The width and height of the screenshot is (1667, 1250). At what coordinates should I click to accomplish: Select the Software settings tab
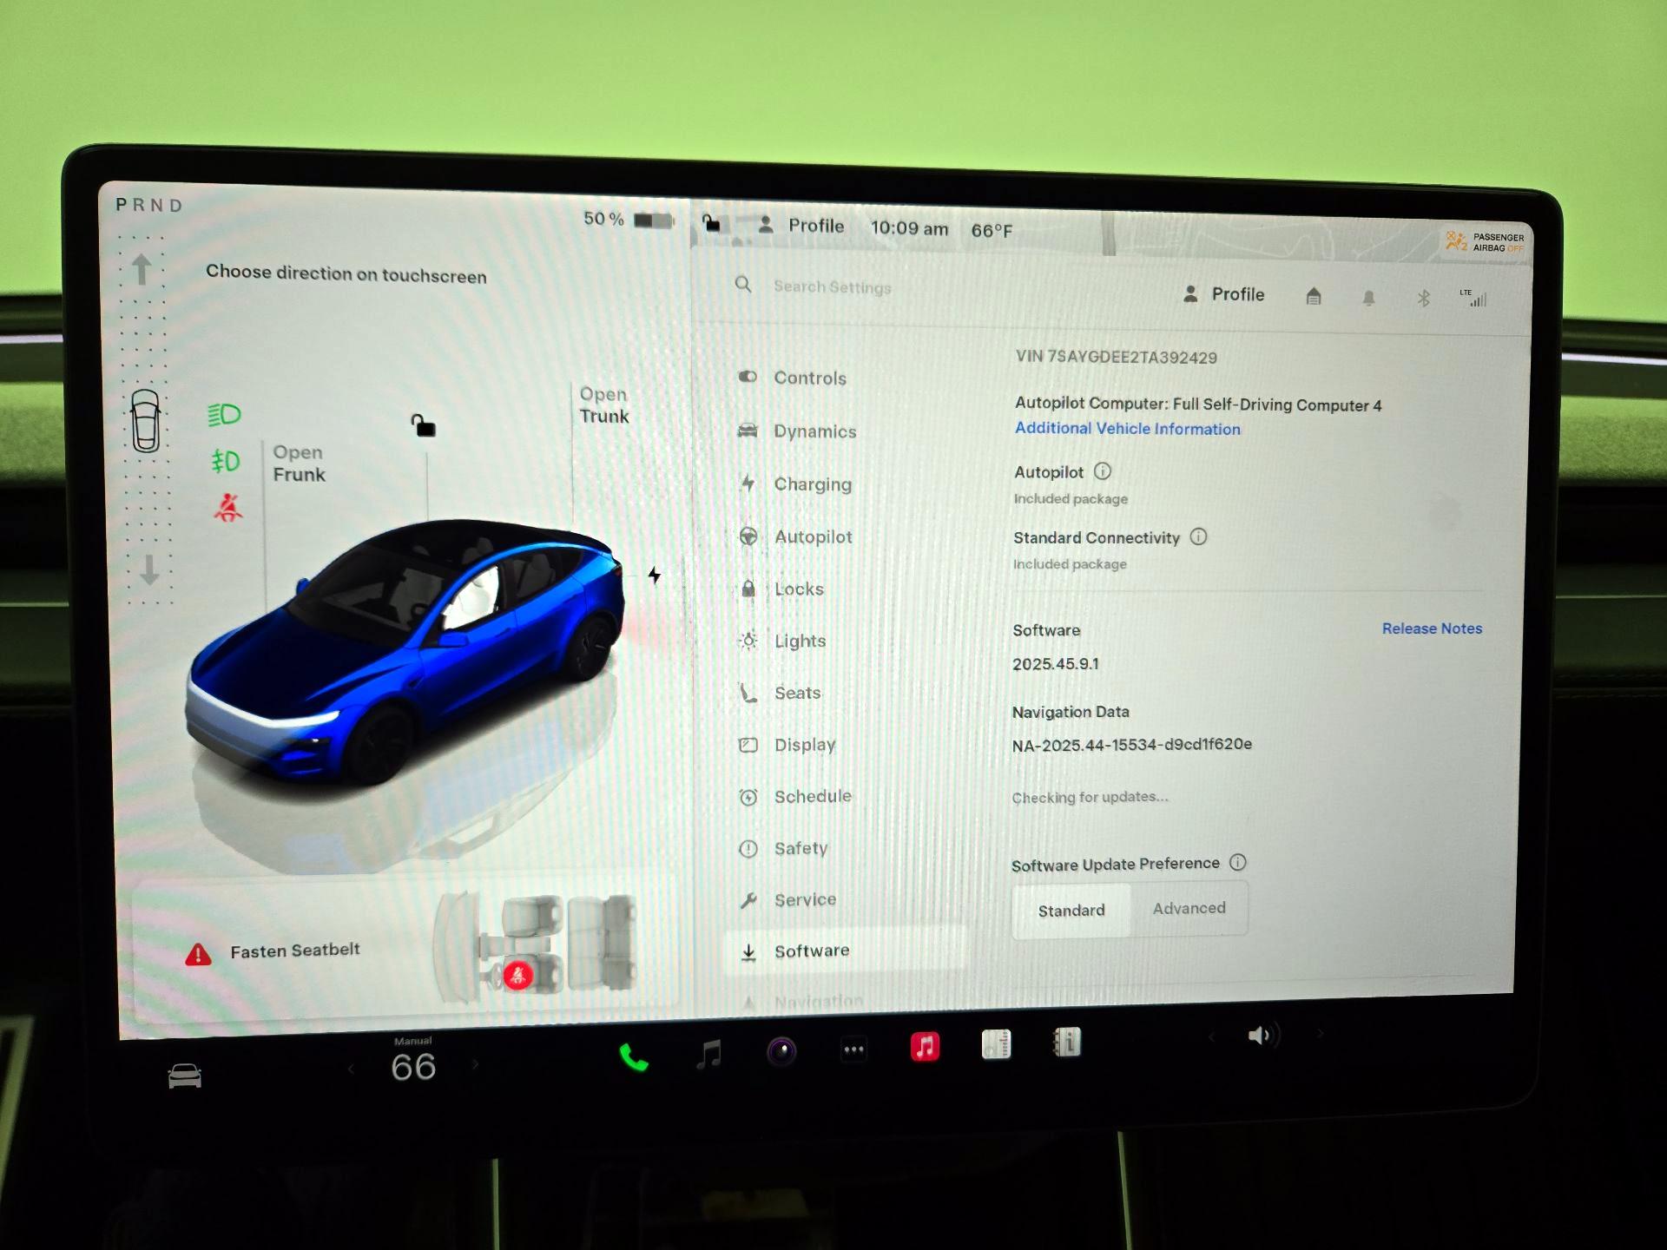point(812,951)
